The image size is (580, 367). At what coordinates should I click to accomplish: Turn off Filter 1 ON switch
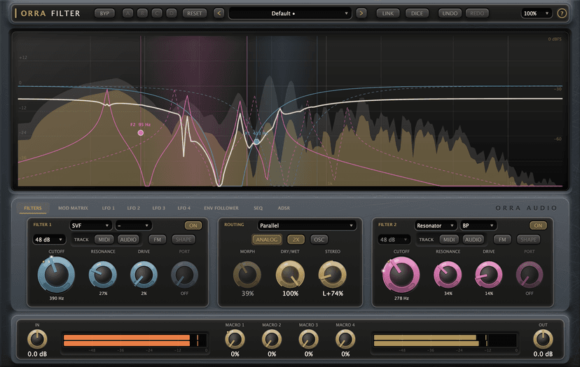tap(193, 226)
